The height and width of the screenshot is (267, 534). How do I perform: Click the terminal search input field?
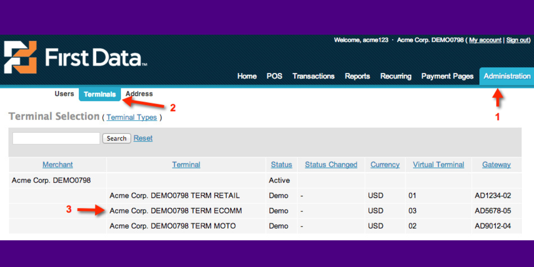56,138
